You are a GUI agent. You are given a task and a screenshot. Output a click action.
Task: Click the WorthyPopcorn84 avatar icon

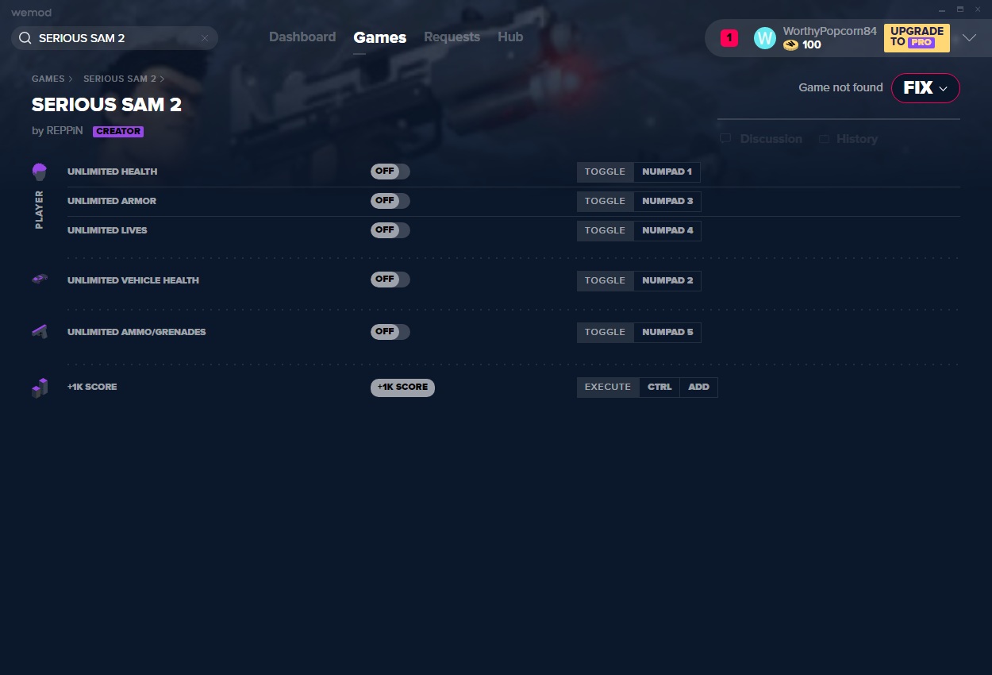click(764, 38)
